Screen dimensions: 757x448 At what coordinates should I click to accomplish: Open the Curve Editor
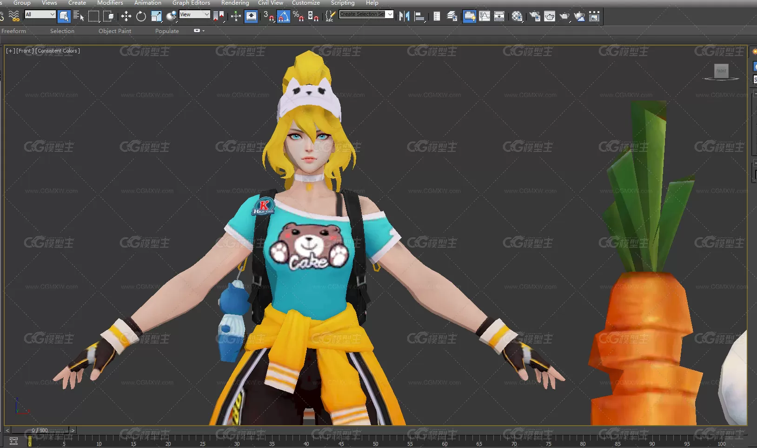(485, 17)
